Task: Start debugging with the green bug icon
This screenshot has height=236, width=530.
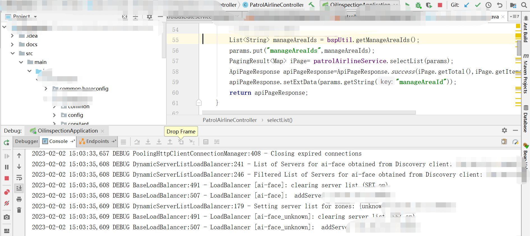Action: pyautogui.click(x=418, y=5)
